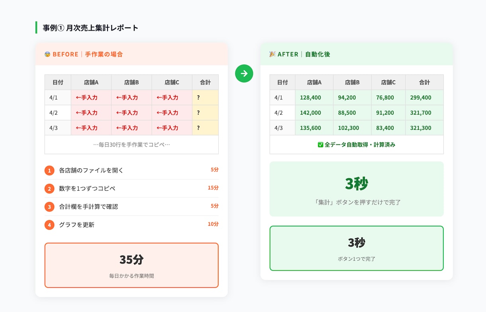
Task: Click the 321,700 total cell
Action: [424, 113]
